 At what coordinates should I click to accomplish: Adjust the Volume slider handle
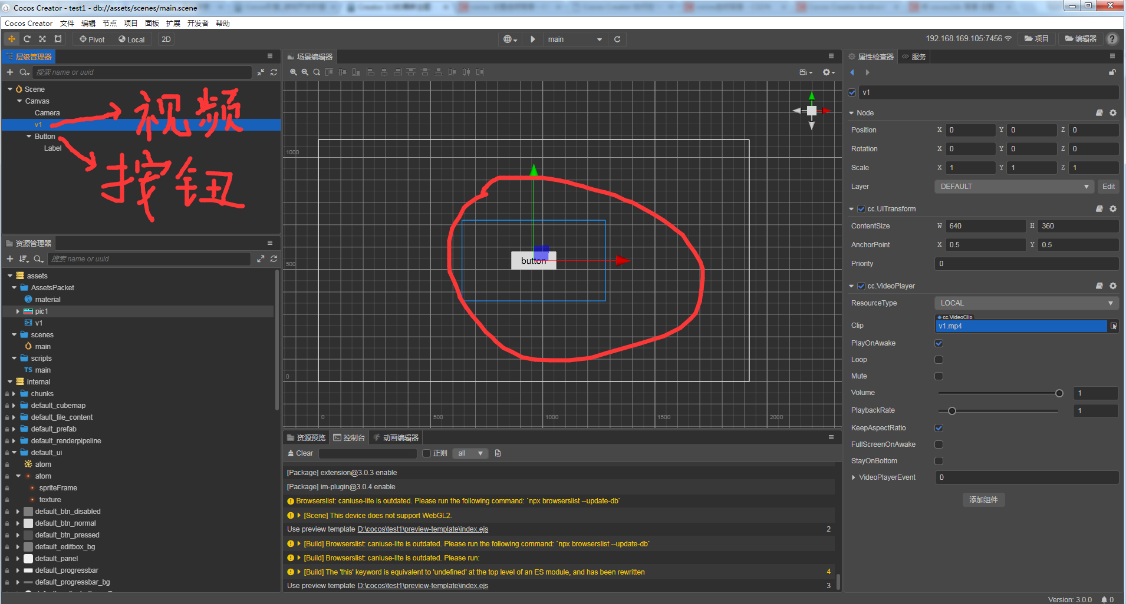click(1059, 393)
